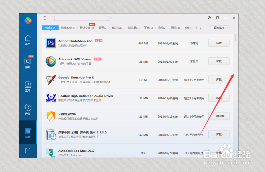Switch to the 输入法(1) tab
The image size is (265, 172).
[118, 28]
